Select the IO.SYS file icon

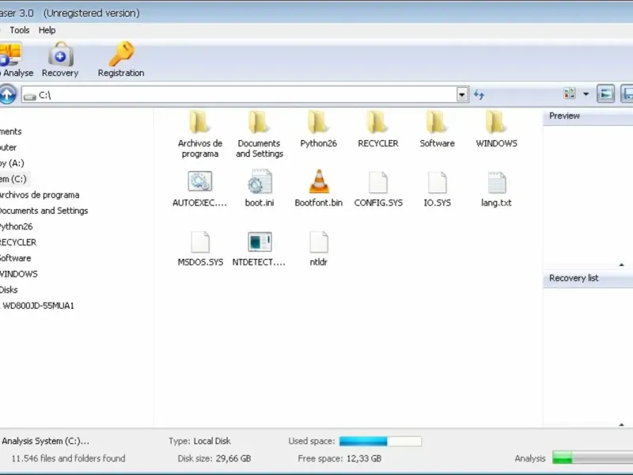pyautogui.click(x=438, y=183)
